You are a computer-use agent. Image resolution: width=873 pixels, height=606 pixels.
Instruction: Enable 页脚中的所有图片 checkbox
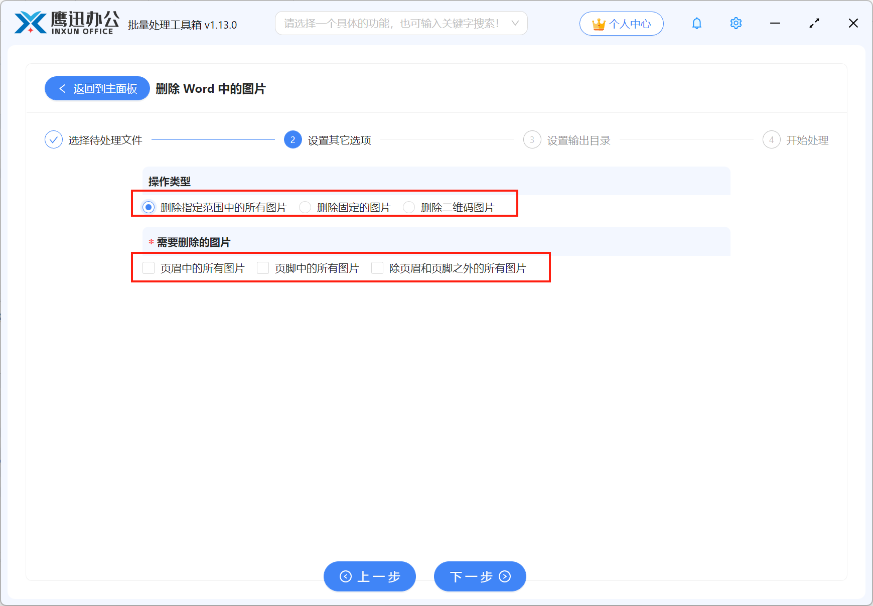[263, 268]
